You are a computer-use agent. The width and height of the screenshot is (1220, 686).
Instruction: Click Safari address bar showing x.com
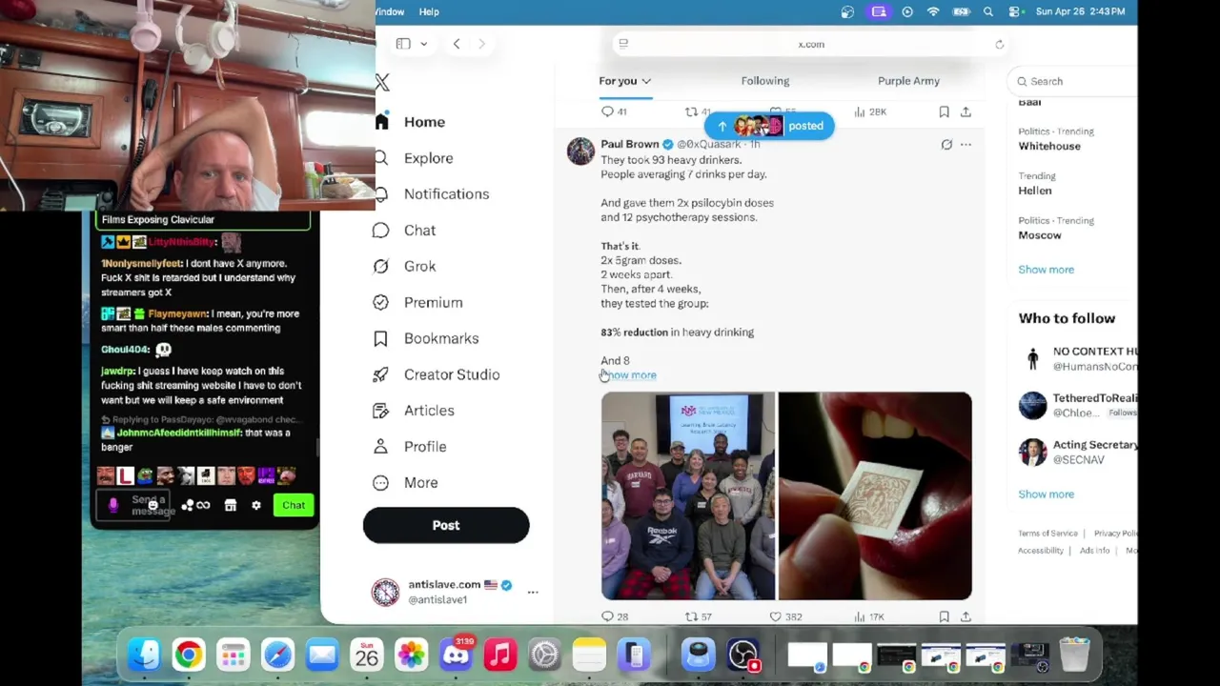(811, 44)
